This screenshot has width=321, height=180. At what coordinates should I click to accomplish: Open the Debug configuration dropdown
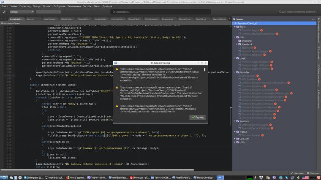[22, 12]
